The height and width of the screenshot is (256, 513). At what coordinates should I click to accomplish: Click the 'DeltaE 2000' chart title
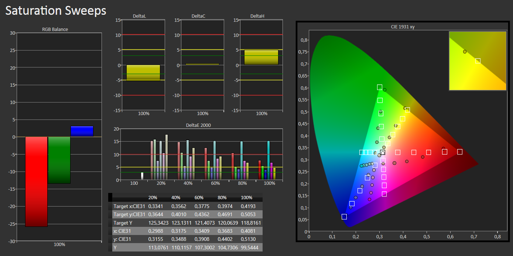pos(199,125)
